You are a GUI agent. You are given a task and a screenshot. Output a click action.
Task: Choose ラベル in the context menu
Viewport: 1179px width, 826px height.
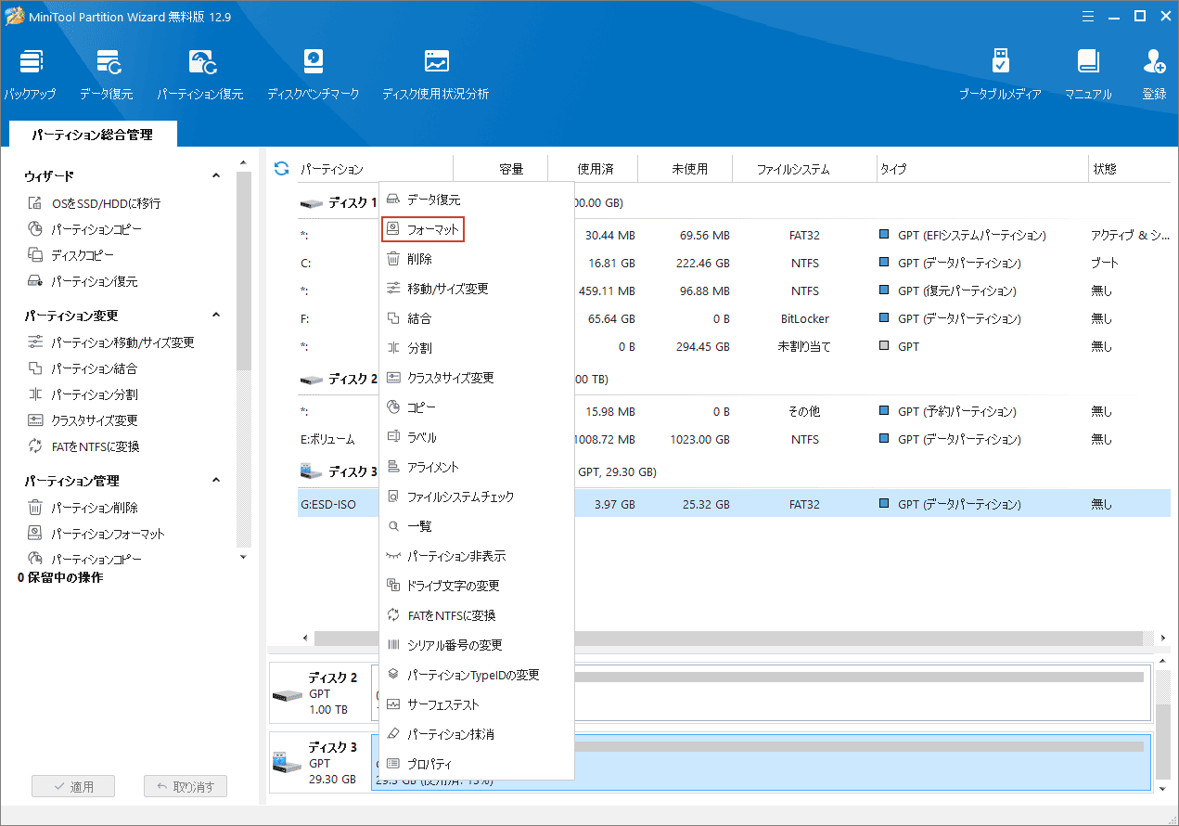pyautogui.click(x=477, y=437)
